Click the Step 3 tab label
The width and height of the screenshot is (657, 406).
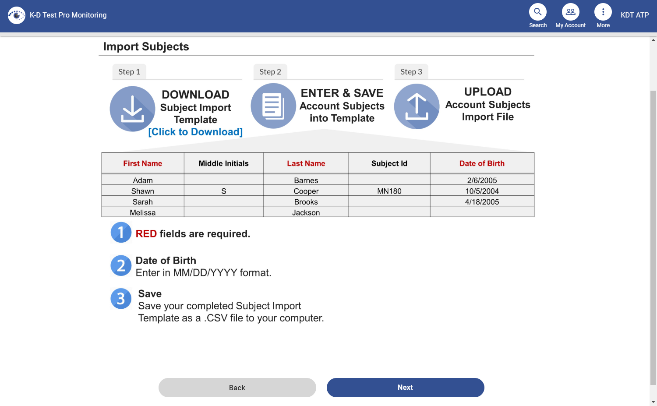[x=411, y=71]
